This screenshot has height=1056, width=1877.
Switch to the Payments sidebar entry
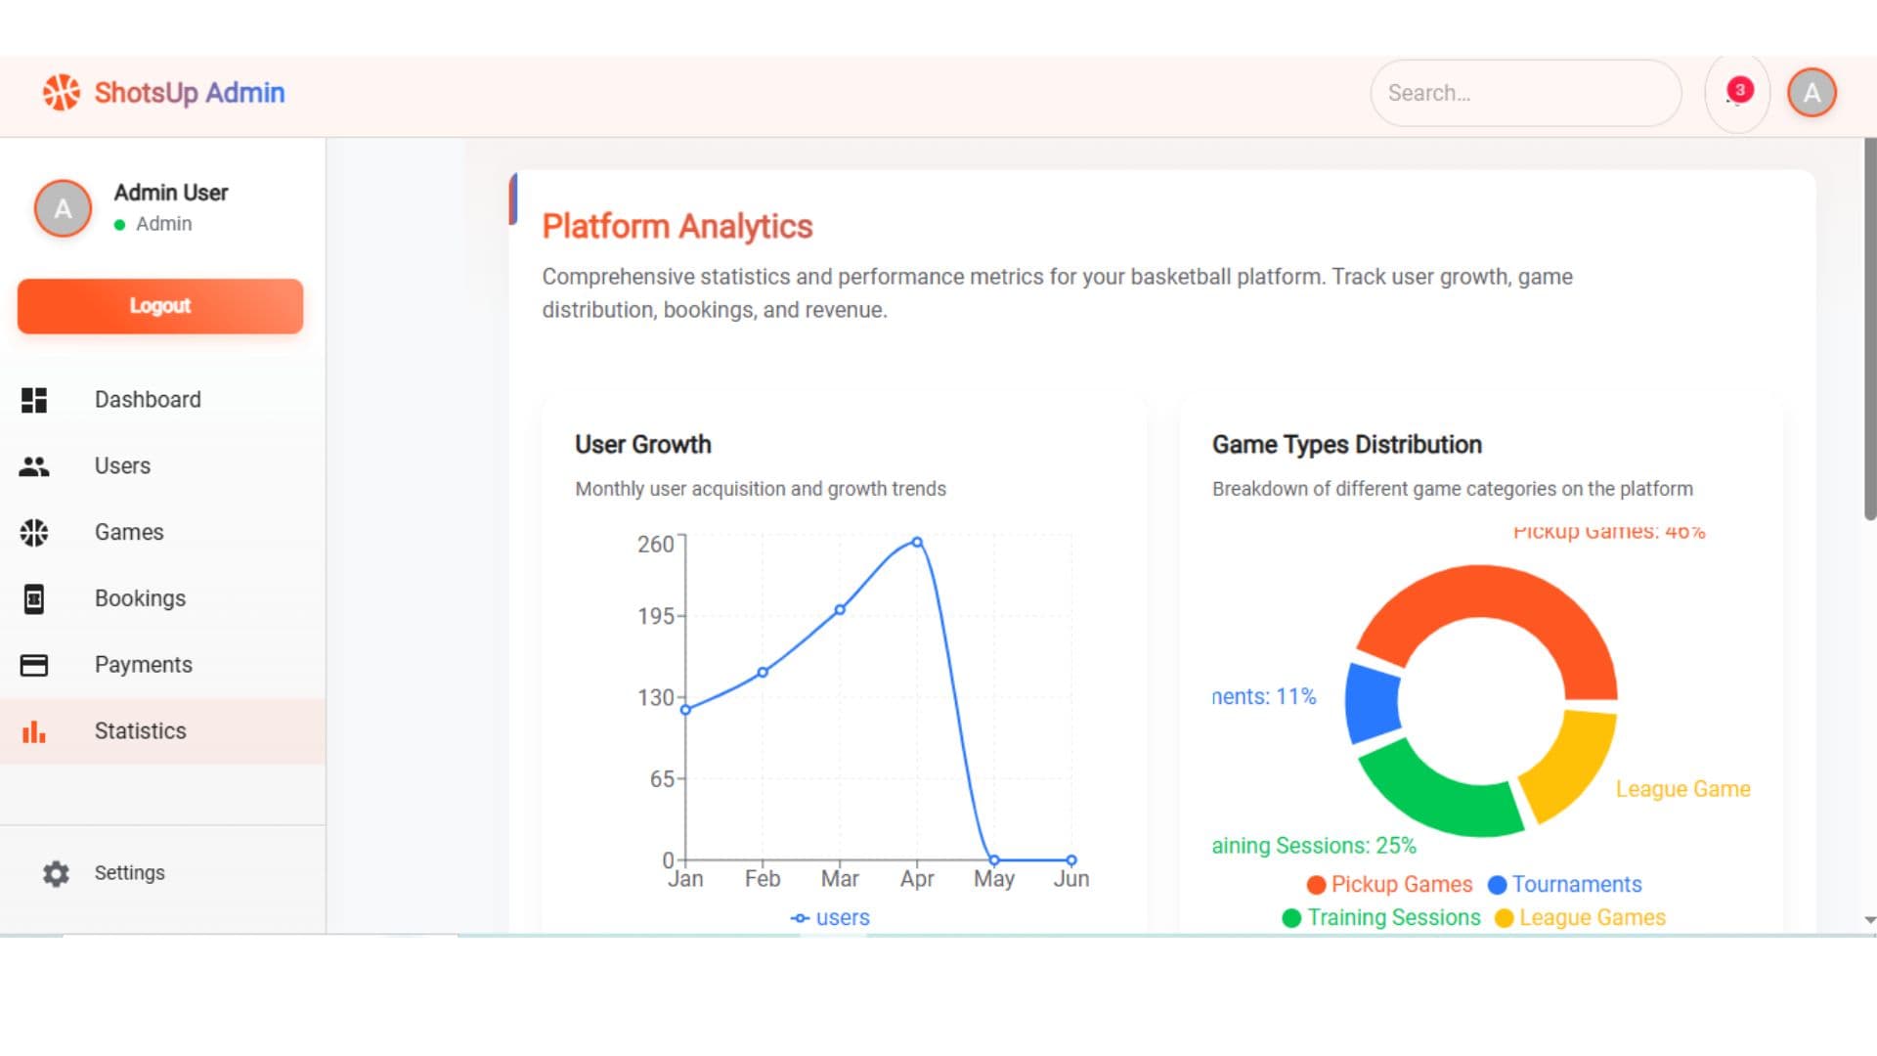143,665
